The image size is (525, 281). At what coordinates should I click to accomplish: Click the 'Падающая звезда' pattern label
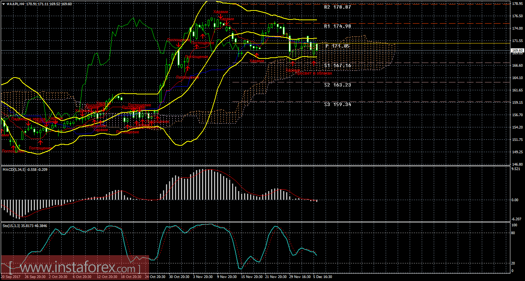click(x=28, y=119)
